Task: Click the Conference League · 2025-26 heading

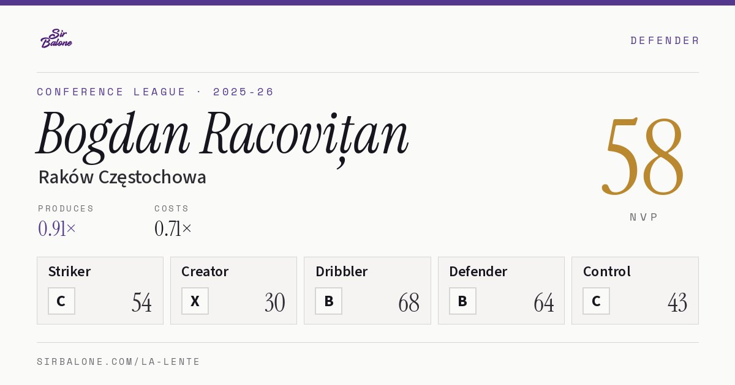Action: pos(156,92)
